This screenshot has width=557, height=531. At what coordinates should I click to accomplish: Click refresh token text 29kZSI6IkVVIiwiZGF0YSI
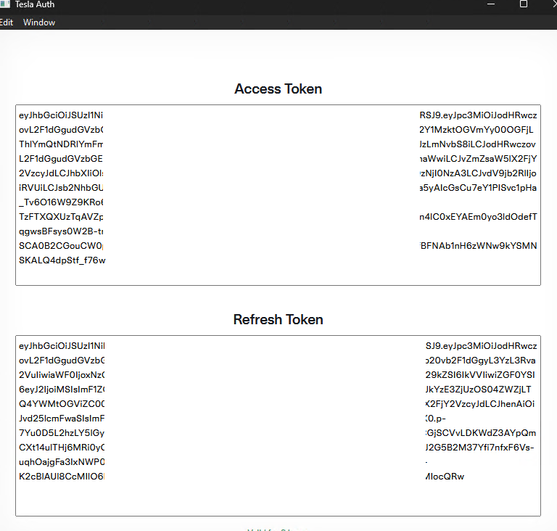point(480,375)
